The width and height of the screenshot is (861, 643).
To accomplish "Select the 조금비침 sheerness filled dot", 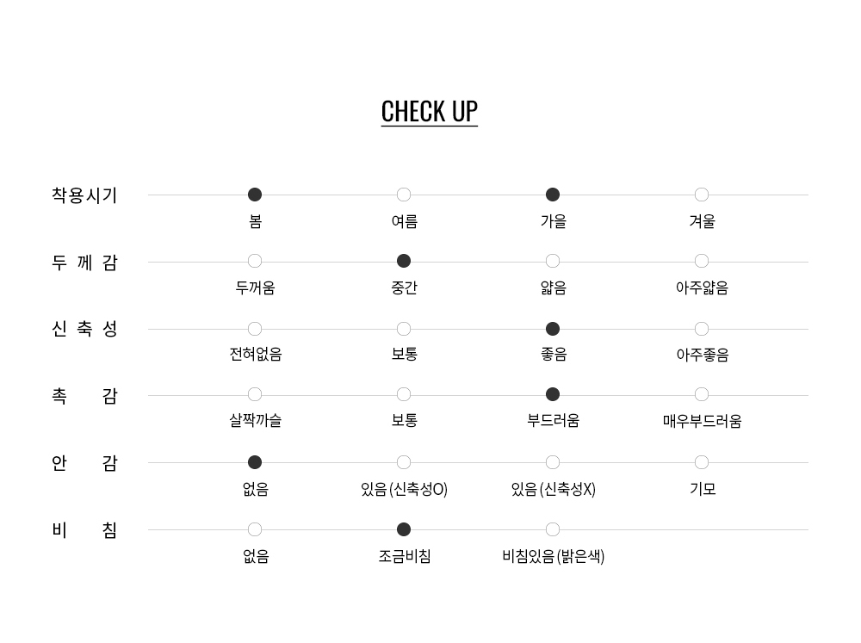I will [404, 529].
